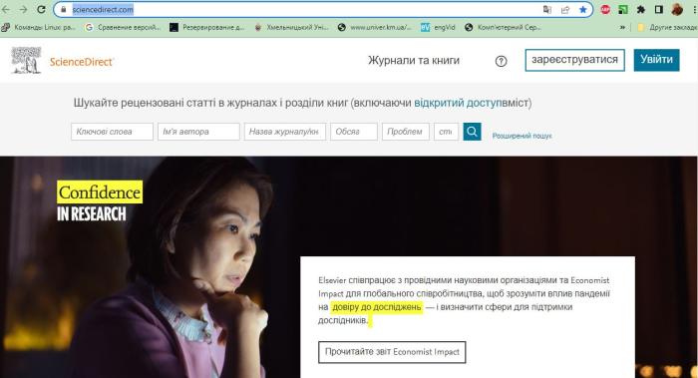Open 'Журнали та книги' menu item
The image size is (698, 378).
[x=414, y=60]
